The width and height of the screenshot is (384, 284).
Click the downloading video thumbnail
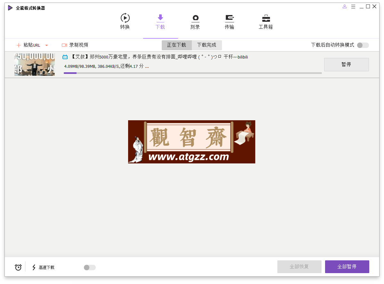point(35,65)
